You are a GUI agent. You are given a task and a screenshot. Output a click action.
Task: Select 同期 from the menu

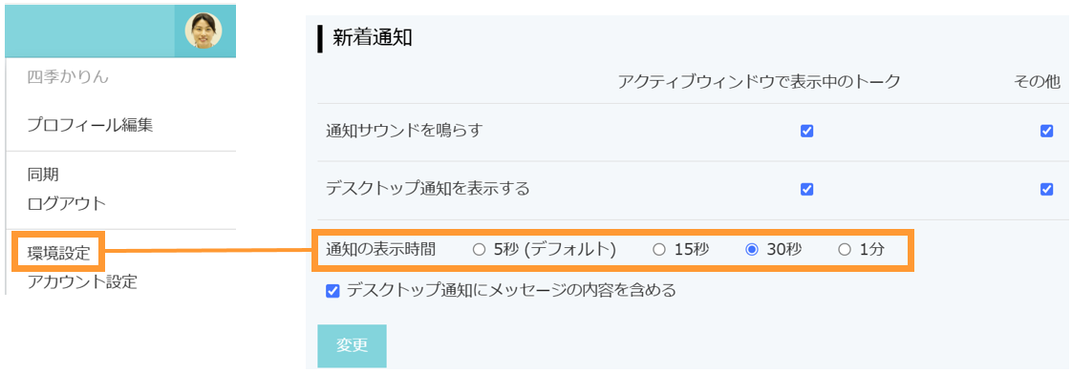pyautogui.click(x=43, y=175)
